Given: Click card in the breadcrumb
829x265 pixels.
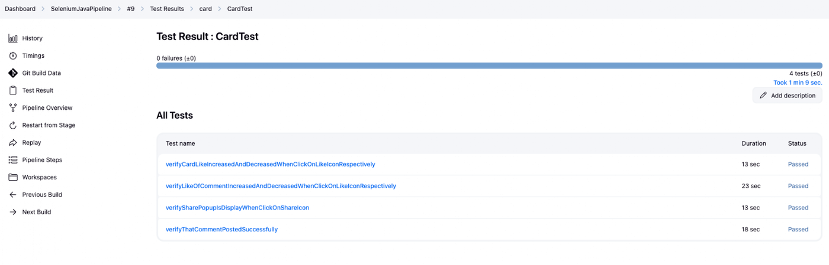Looking at the screenshot, I should pyautogui.click(x=205, y=9).
